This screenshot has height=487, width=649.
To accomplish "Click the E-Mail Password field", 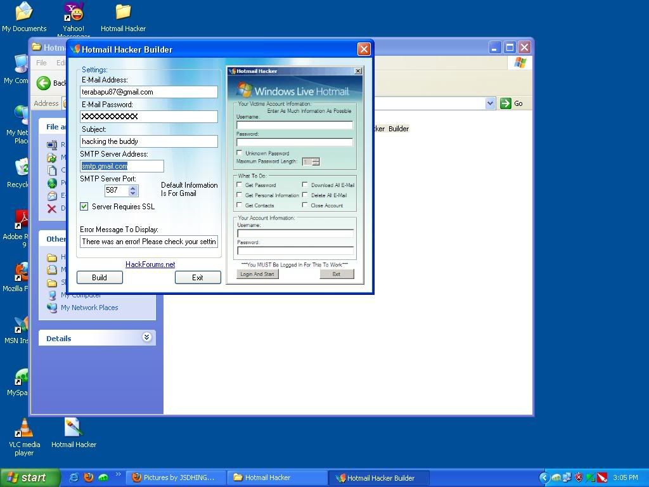I will tap(148, 117).
